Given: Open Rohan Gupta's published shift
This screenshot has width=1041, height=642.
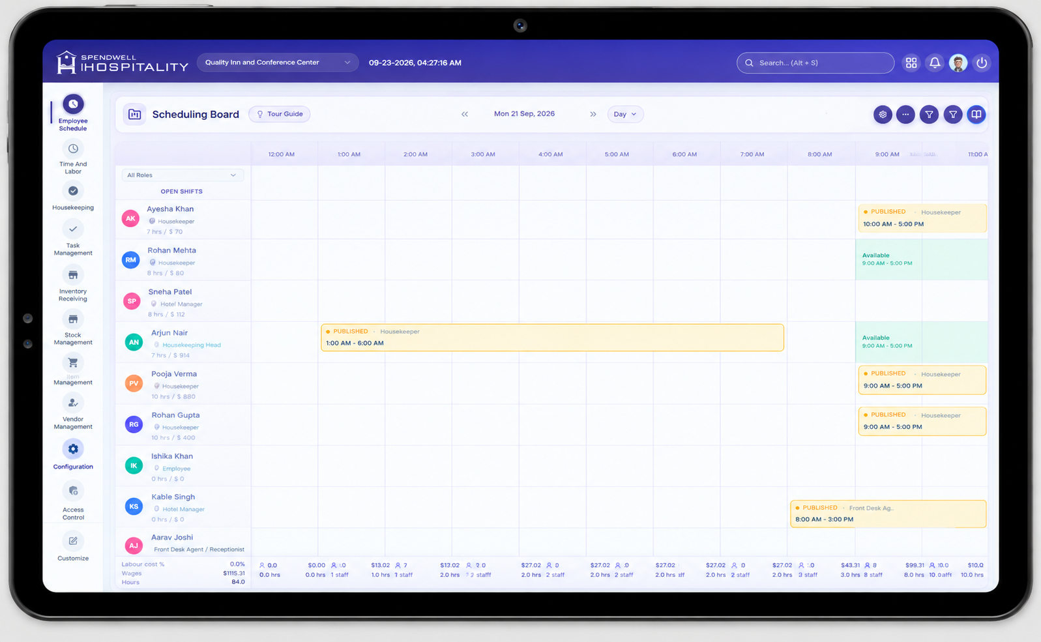Looking at the screenshot, I should point(922,421).
